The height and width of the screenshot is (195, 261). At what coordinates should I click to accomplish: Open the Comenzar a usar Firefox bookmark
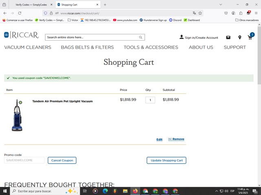click(18, 20)
